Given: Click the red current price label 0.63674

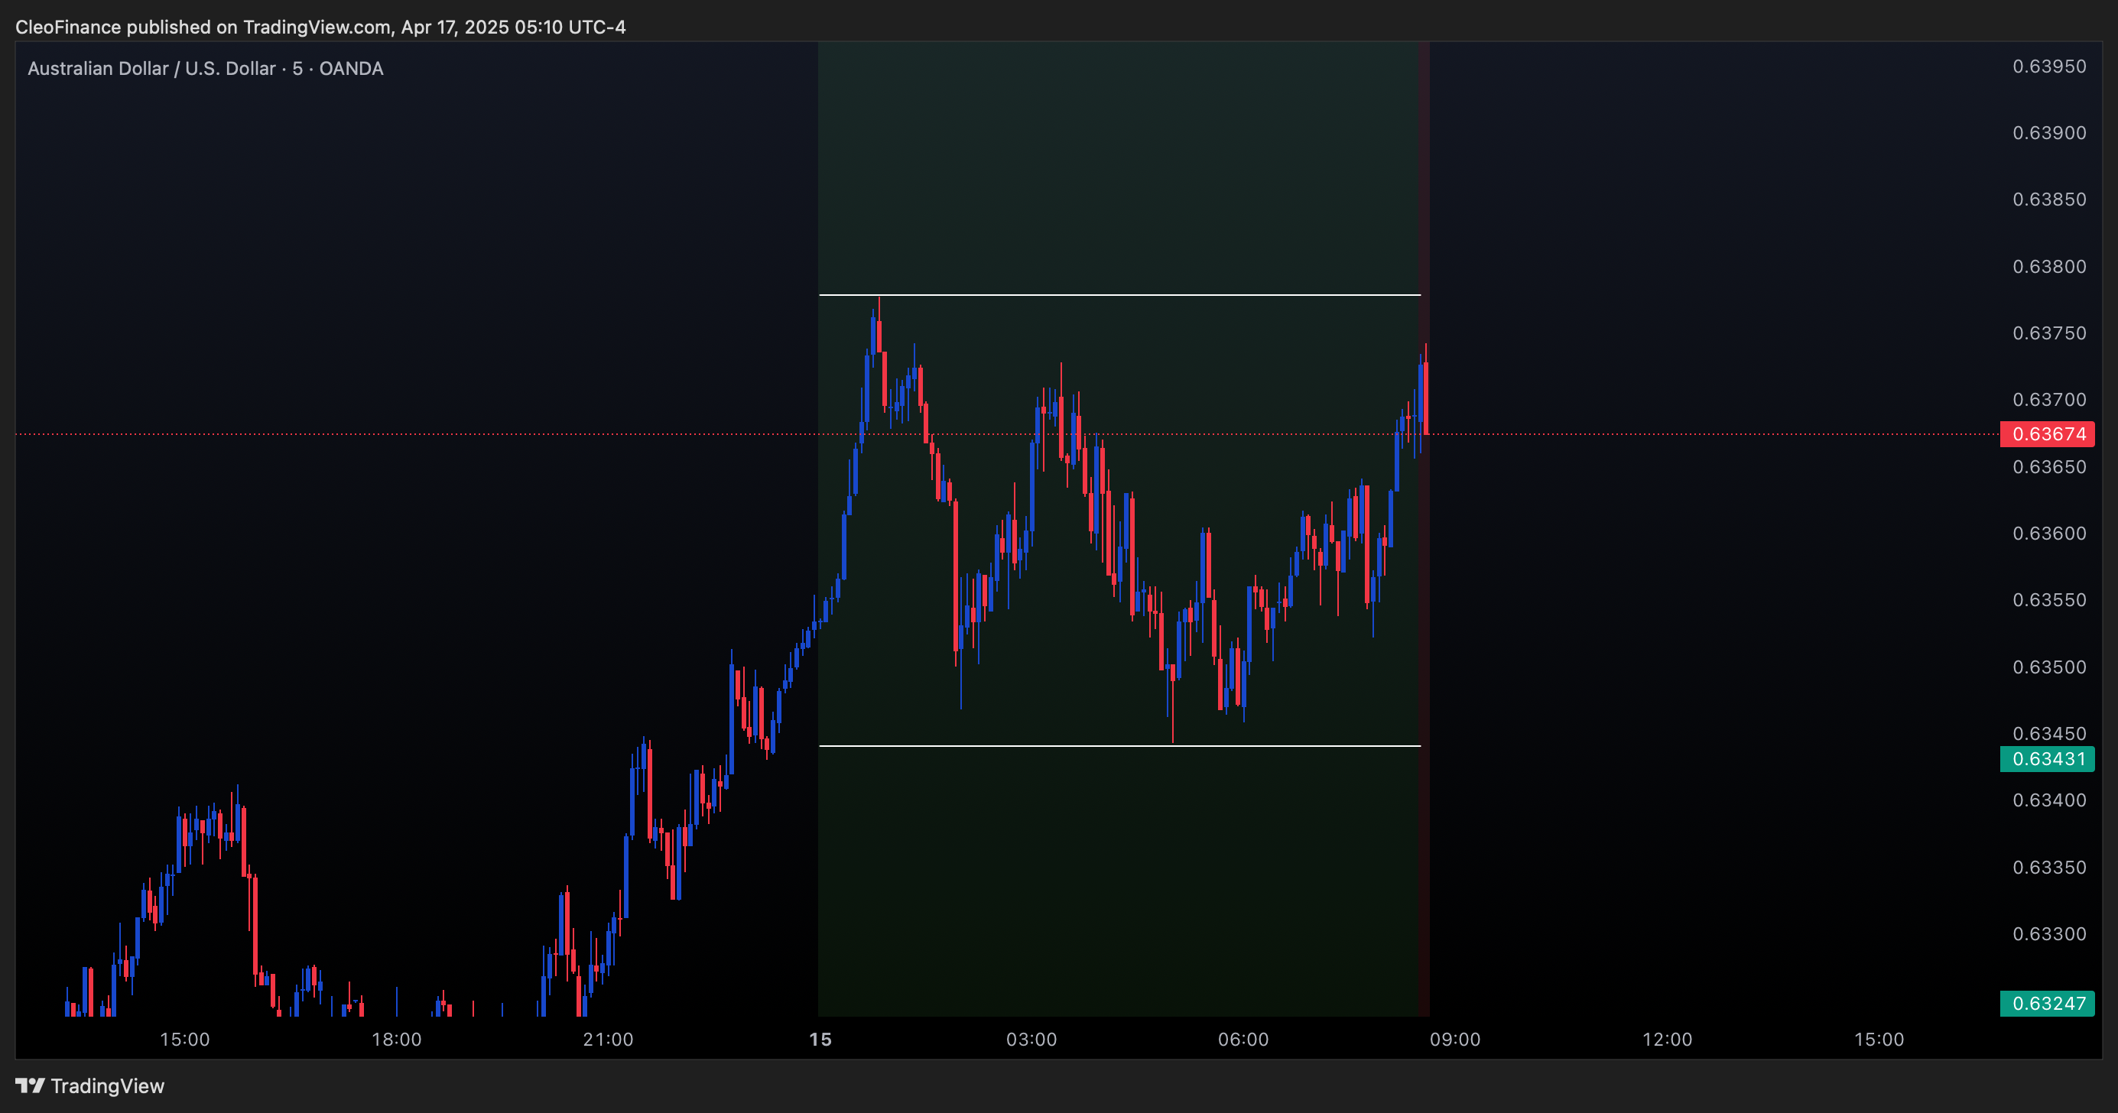Looking at the screenshot, I should click(2048, 434).
